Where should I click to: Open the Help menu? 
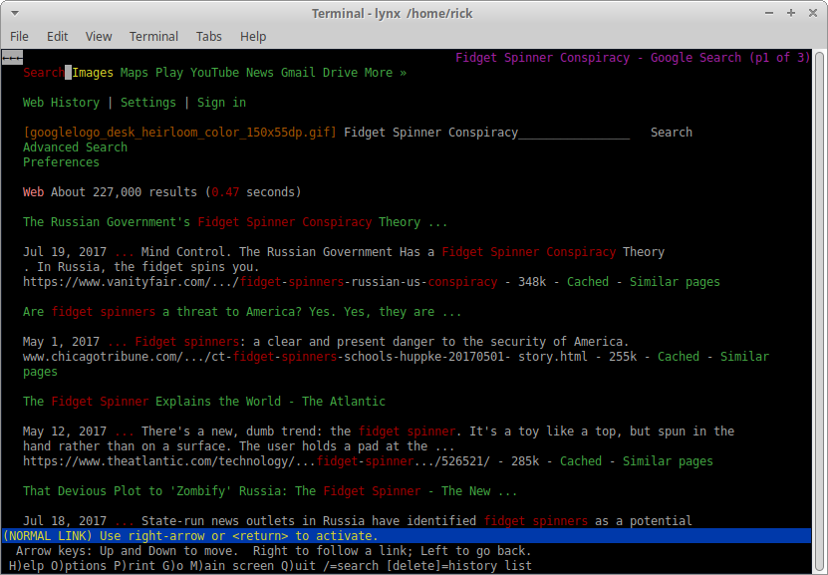[253, 36]
